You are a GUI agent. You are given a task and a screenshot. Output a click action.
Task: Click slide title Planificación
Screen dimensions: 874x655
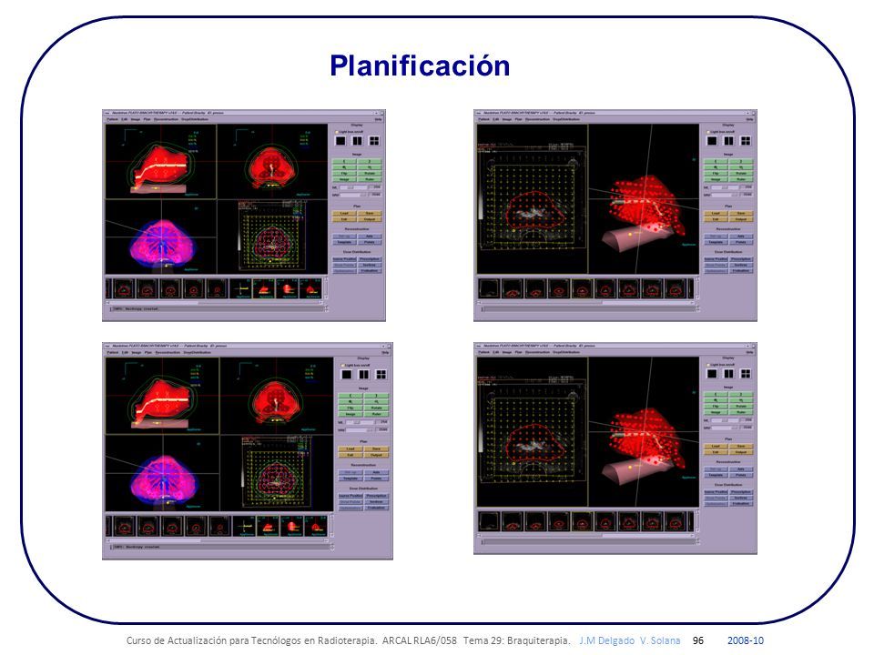(x=420, y=65)
